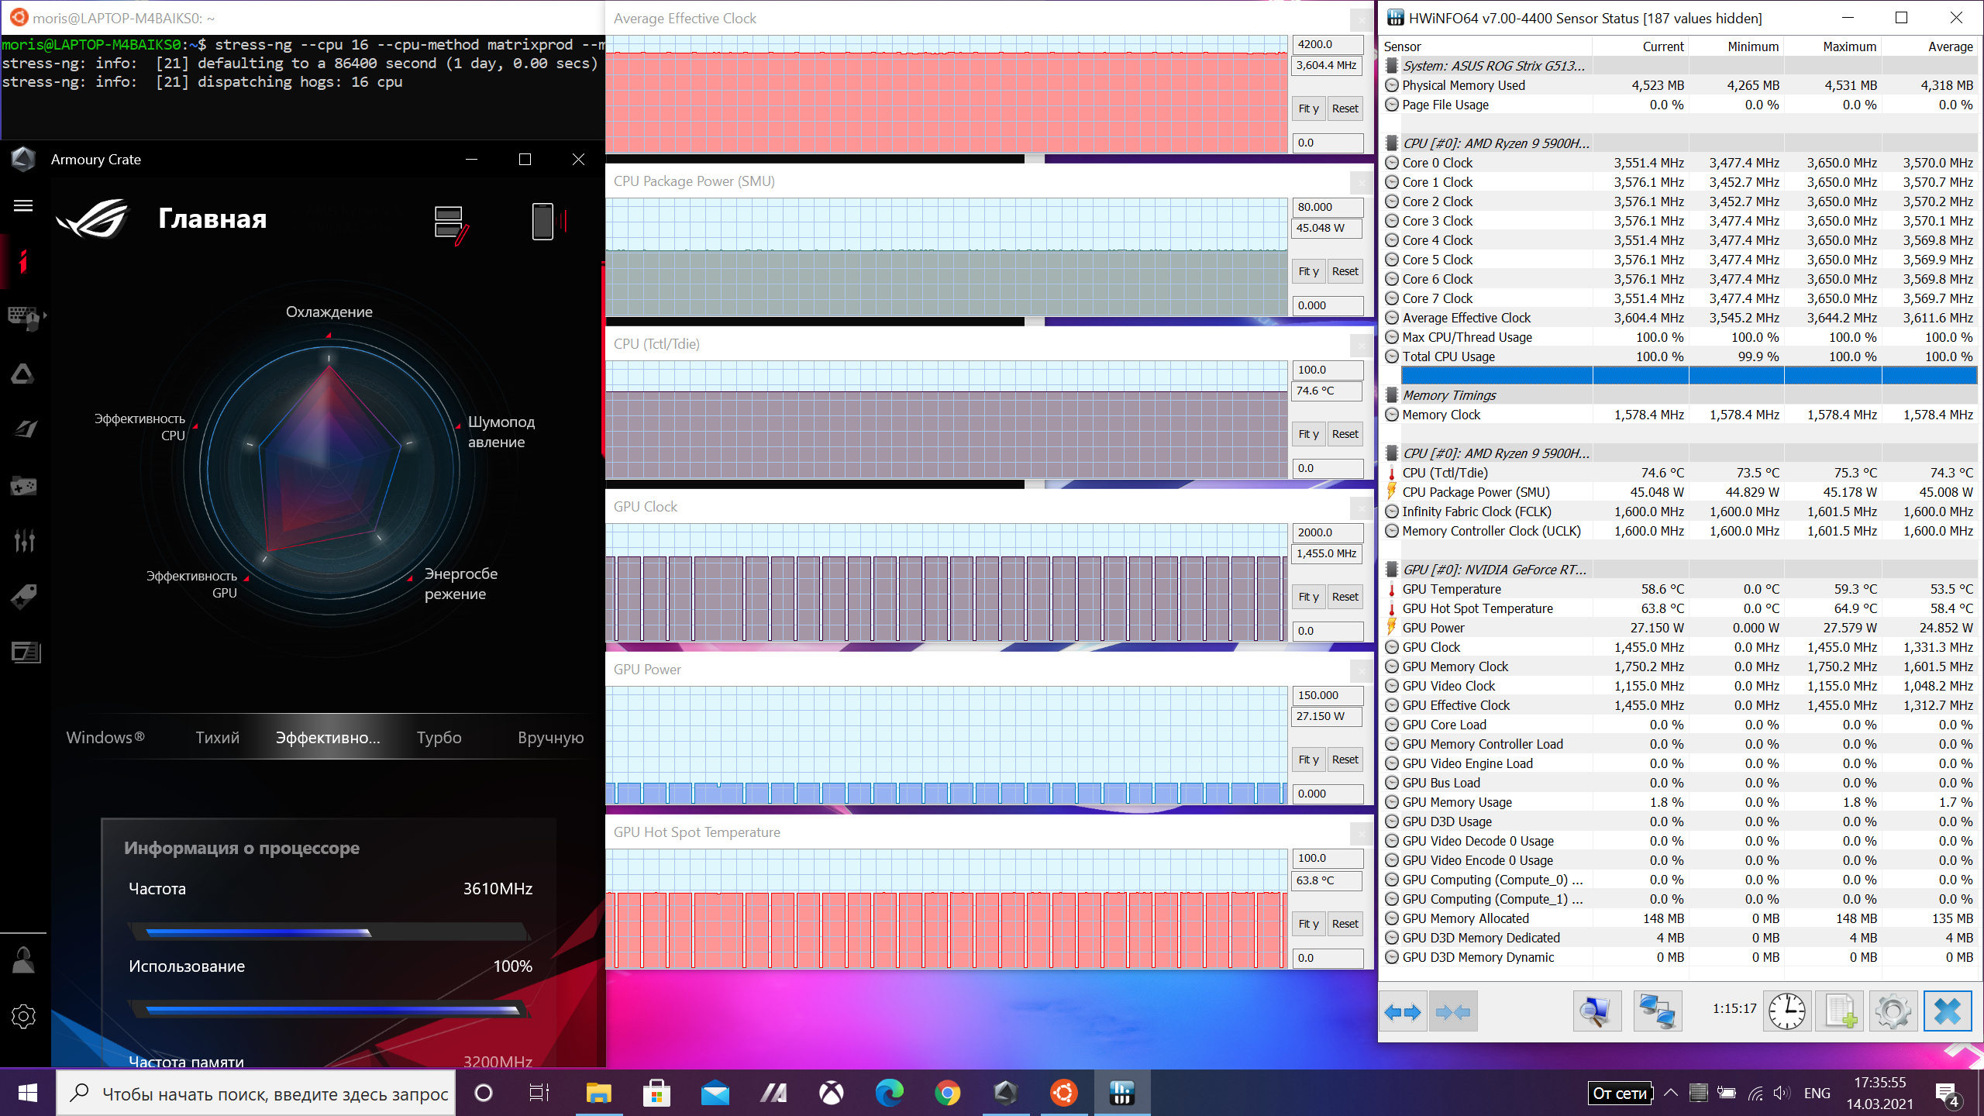The image size is (1984, 1116).
Task: Click Reset on GPU Hot Spot Temperature graph
Action: [1345, 924]
